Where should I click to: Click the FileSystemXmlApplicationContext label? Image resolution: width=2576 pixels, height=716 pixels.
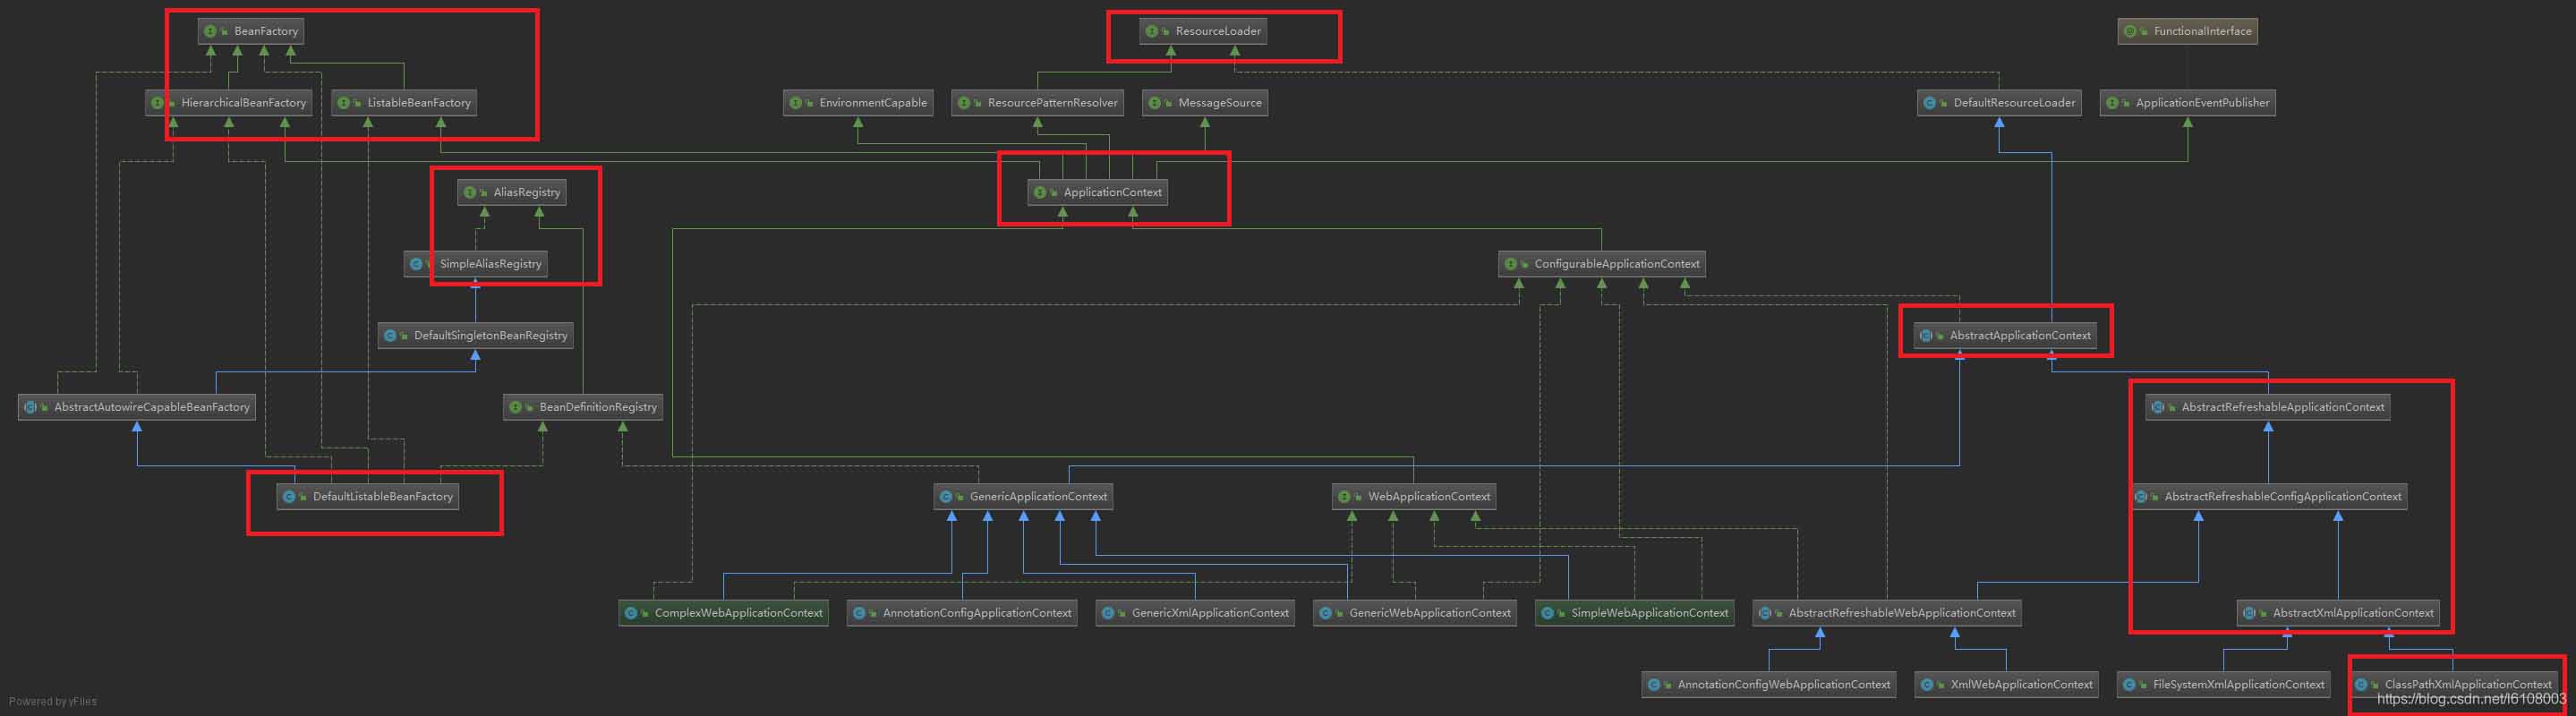pyautogui.click(x=2239, y=685)
